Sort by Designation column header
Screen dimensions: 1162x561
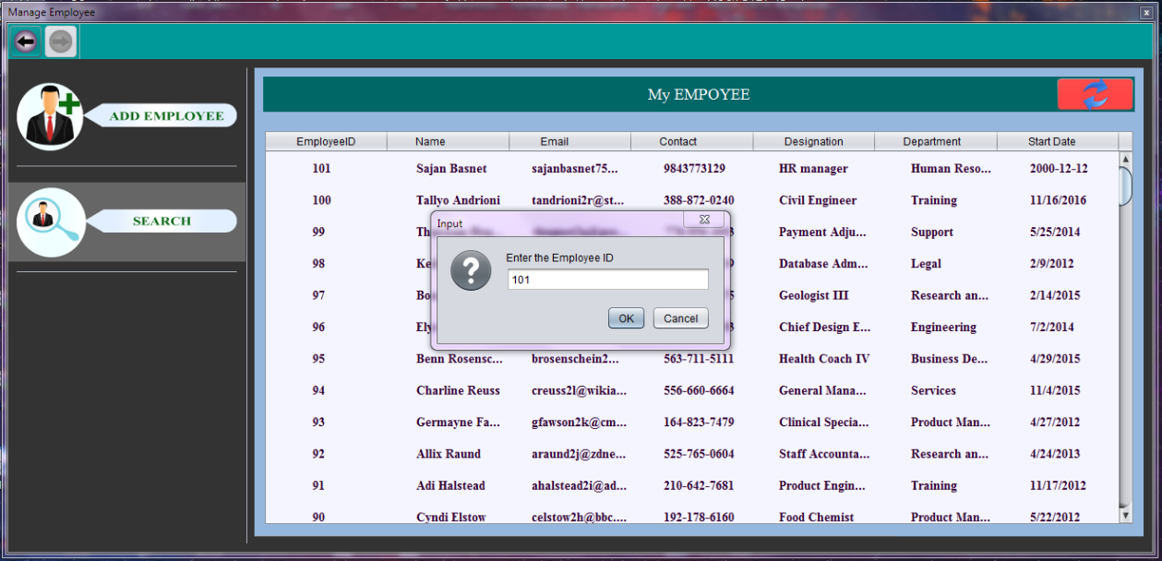pyautogui.click(x=814, y=141)
